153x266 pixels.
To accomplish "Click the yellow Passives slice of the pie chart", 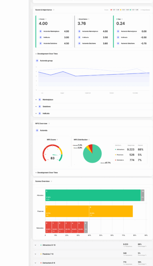I will coord(88,149).
